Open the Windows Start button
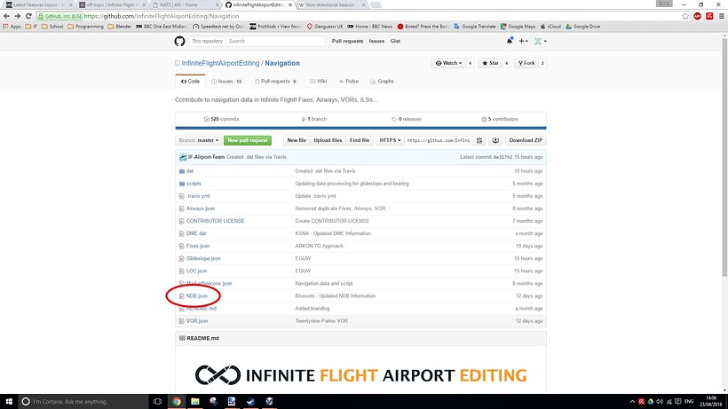The width and height of the screenshot is (728, 409). click(9, 401)
